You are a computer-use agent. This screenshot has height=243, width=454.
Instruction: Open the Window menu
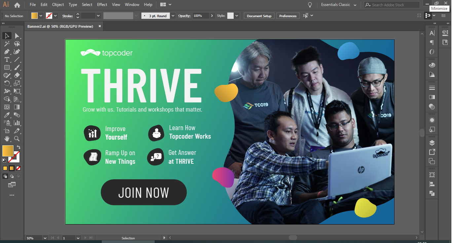point(132,5)
